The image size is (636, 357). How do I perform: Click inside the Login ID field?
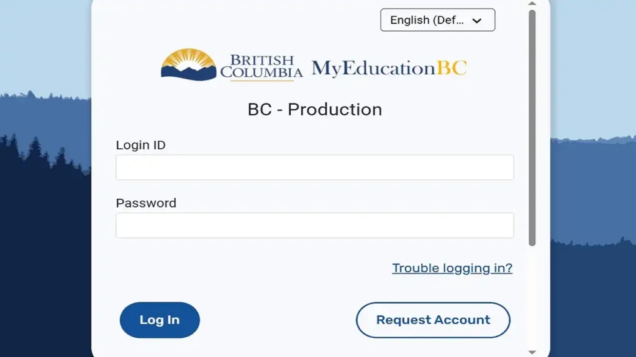[x=314, y=167]
